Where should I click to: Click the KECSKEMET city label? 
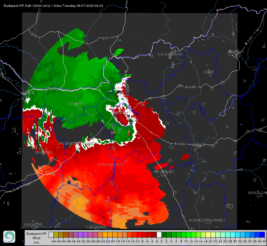point(164,172)
